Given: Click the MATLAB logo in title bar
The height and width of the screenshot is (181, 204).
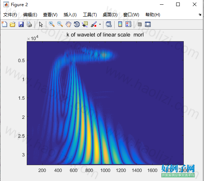Looking at the screenshot, I should pos(6,5).
